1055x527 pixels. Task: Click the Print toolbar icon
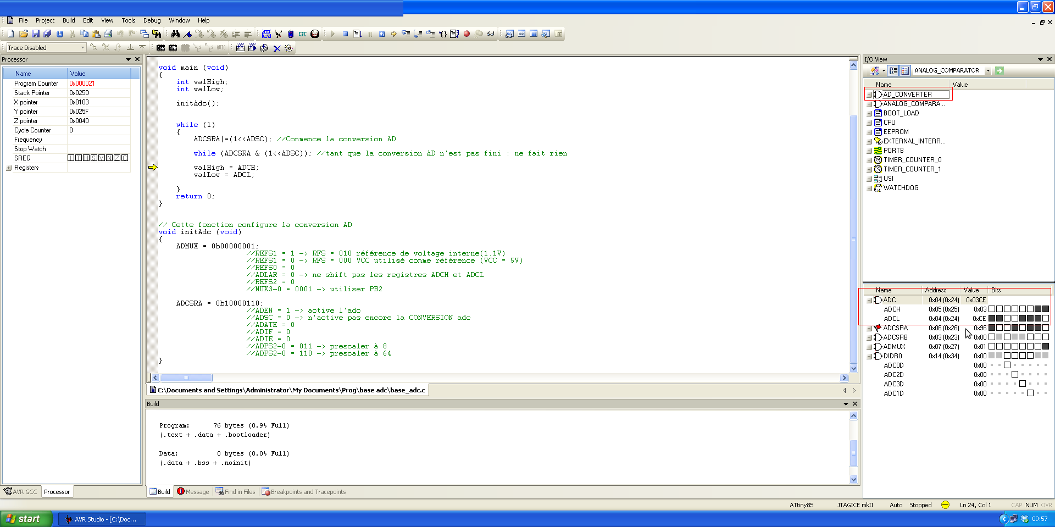(108, 34)
